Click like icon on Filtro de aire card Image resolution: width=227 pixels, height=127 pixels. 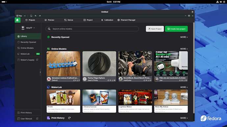(x=180, y=80)
